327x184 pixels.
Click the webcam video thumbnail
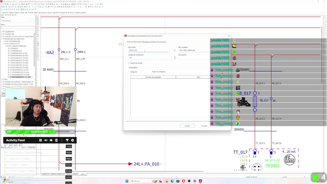point(41,107)
